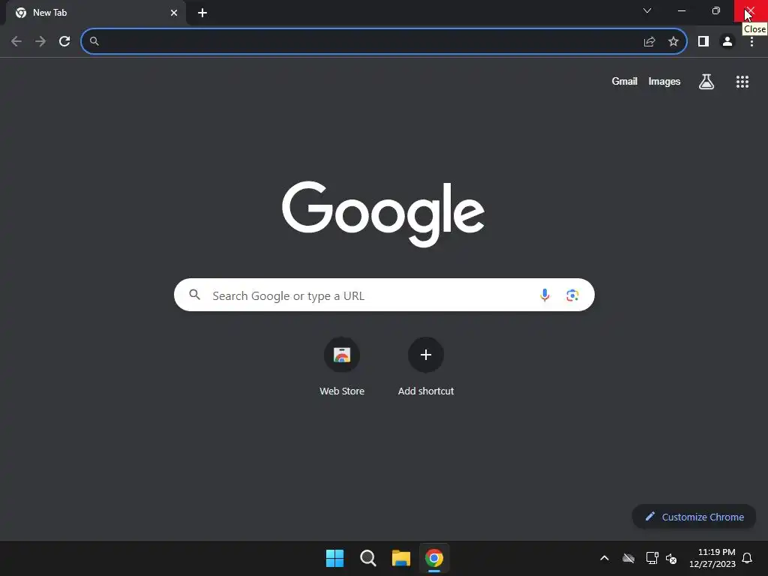Open the Gmail link
Viewport: 768px width, 576px height.
624,81
